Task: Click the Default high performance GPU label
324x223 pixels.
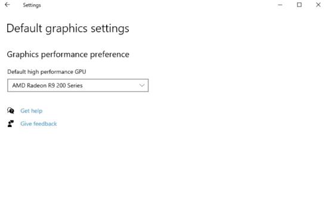Action: click(47, 72)
